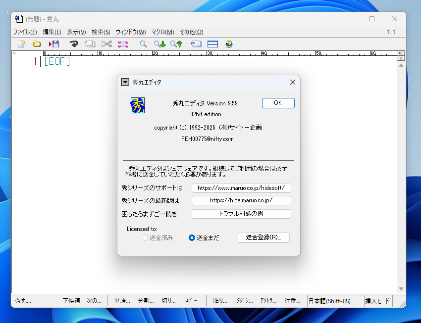
Task: Click the トラブル対処の例 button
Action: pyautogui.click(x=241, y=214)
